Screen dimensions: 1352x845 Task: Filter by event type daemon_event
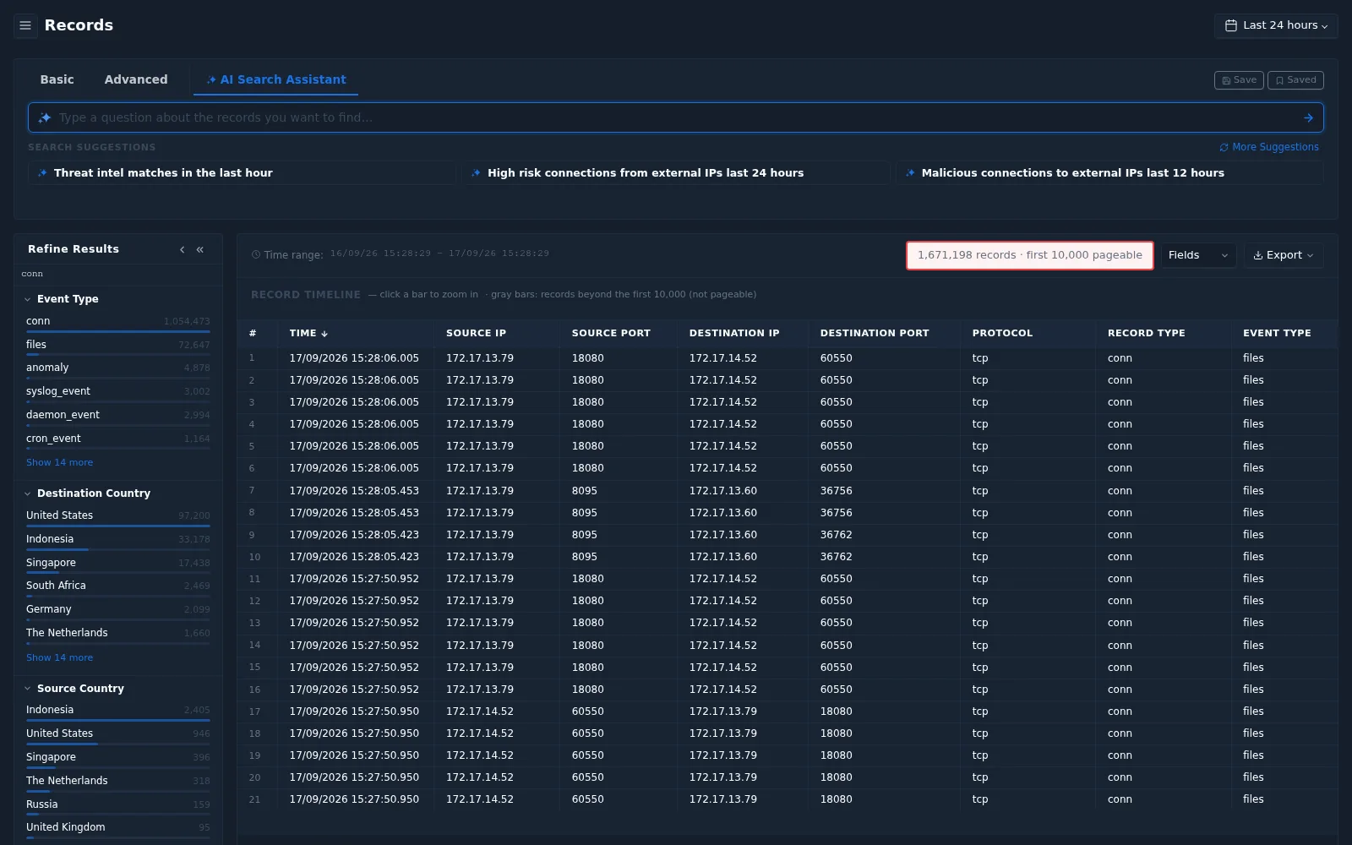117,416
